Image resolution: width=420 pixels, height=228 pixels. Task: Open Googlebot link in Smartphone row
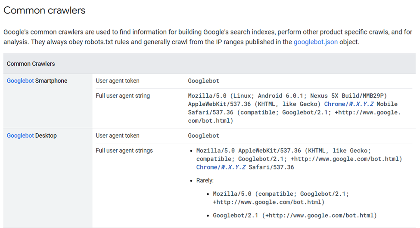tap(20, 81)
